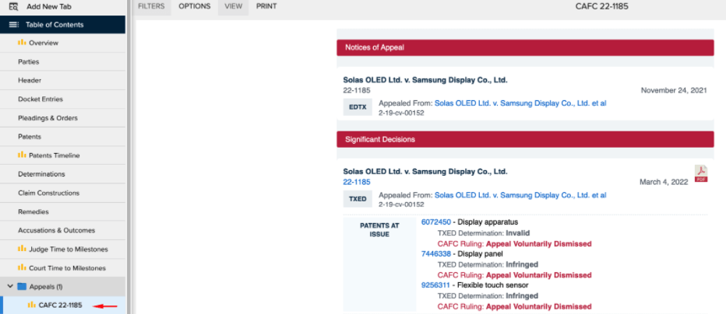The width and height of the screenshot is (726, 314).
Task: Click the chart icon beside Court Time to Milestones
Action: click(22, 268)
